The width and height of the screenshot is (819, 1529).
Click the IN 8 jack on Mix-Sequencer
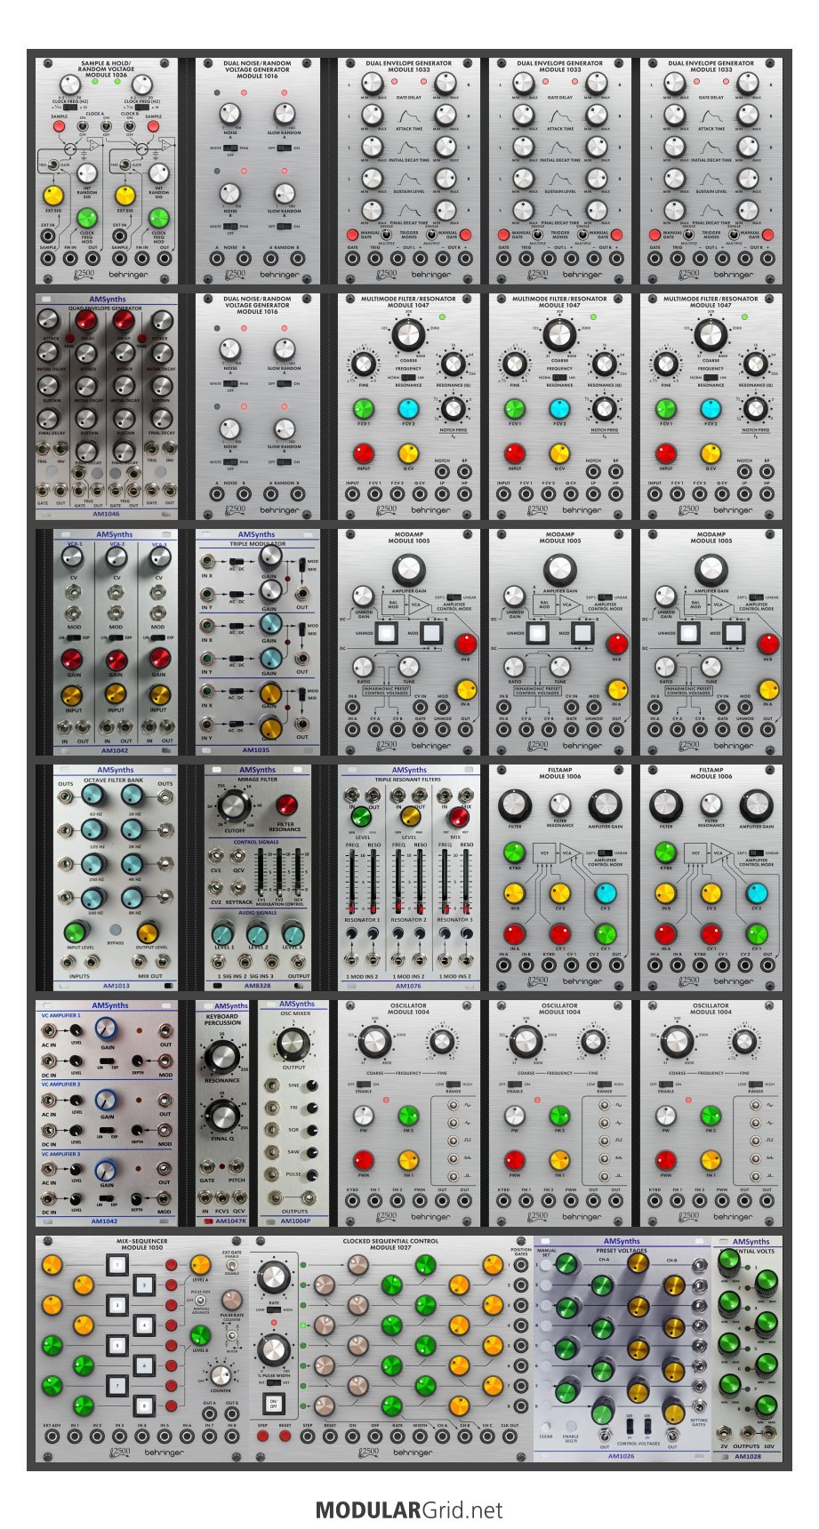[x=231, y=1437]
